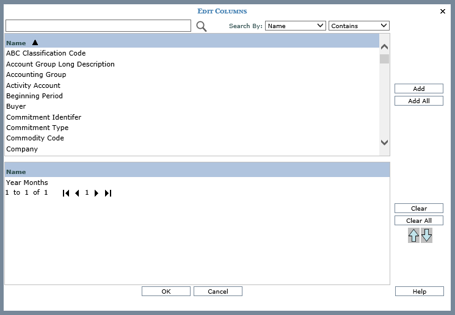Go to last page of selected columns
The width and height of the screenshot is (455, 315).
108,193
